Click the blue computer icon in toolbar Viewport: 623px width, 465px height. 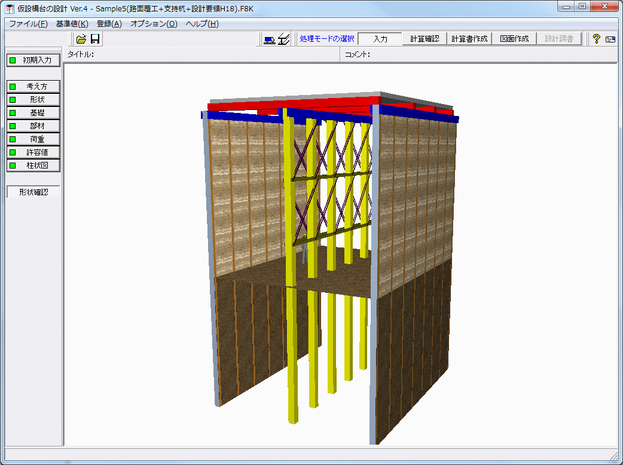tap(270, 39)
